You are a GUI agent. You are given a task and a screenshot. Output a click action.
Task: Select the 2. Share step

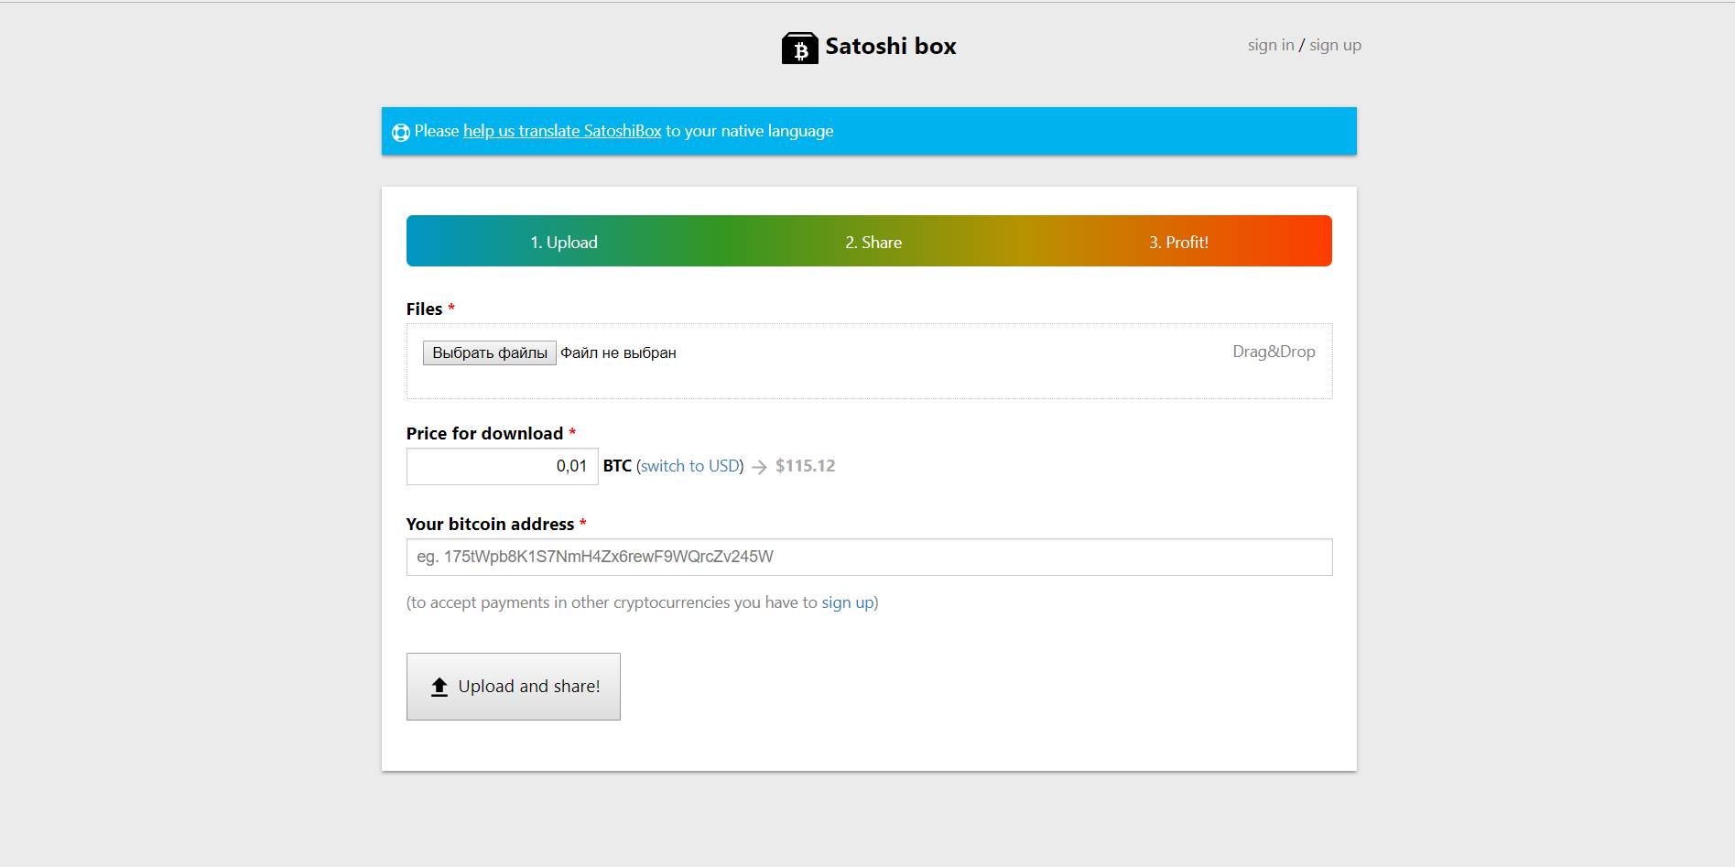click(x=873, y=242)
